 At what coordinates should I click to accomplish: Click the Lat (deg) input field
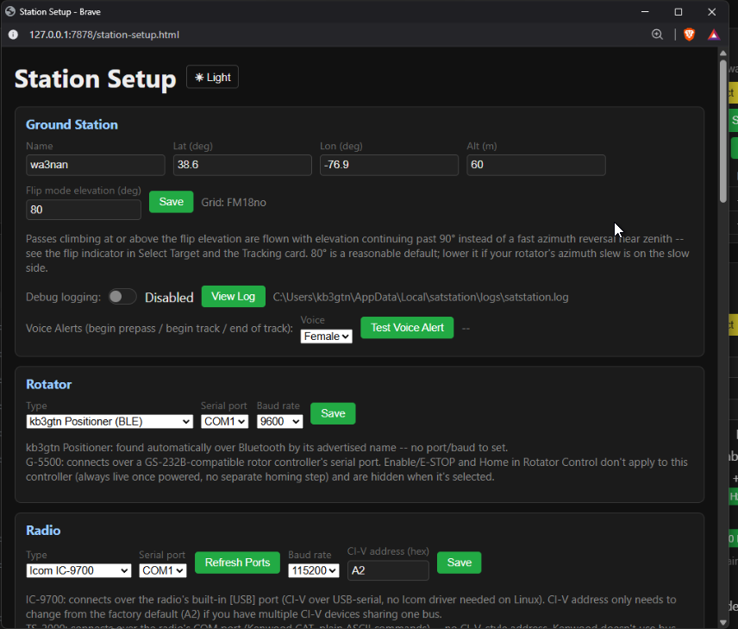[242, 165]
